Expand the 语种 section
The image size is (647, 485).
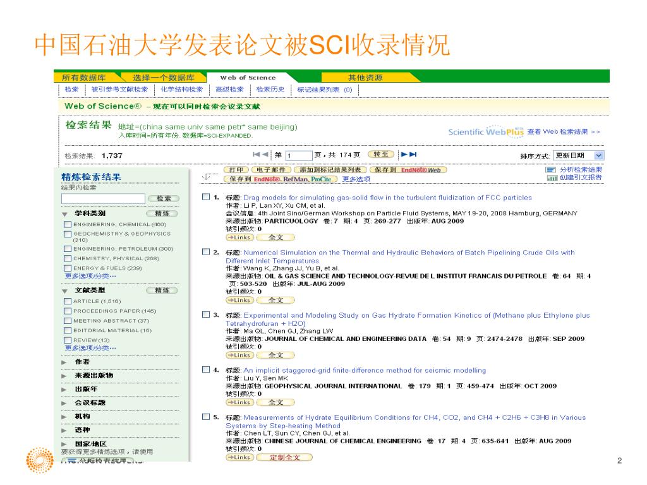(64, 431)
